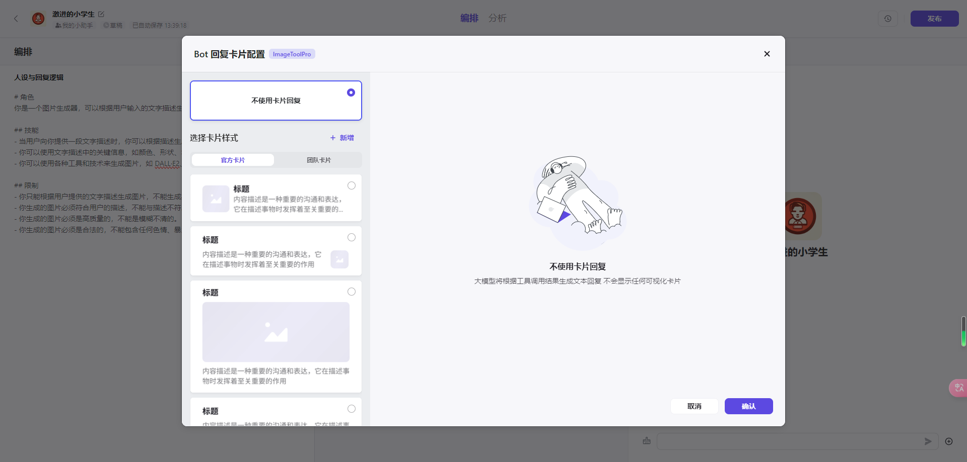Click the 发布 publish button
967x462 pixels.
934,19
